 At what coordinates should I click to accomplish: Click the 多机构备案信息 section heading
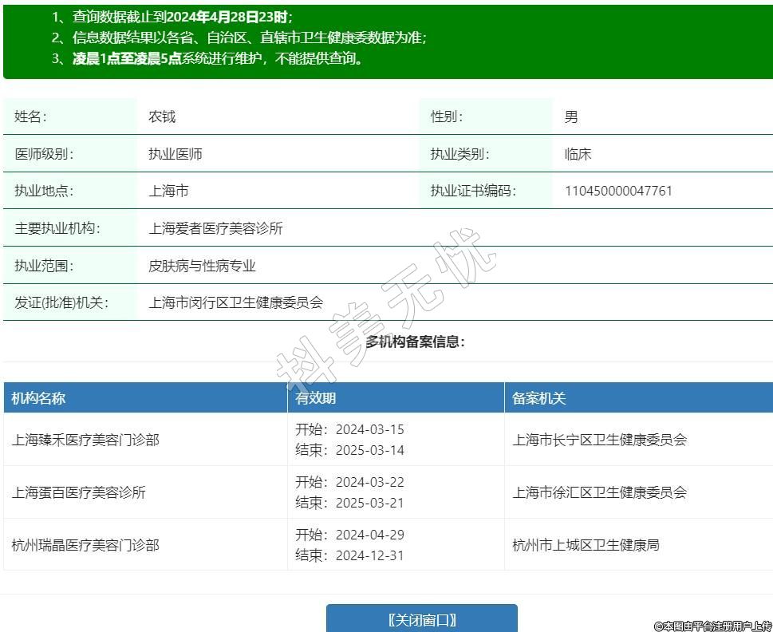click(x=415, y=342)
